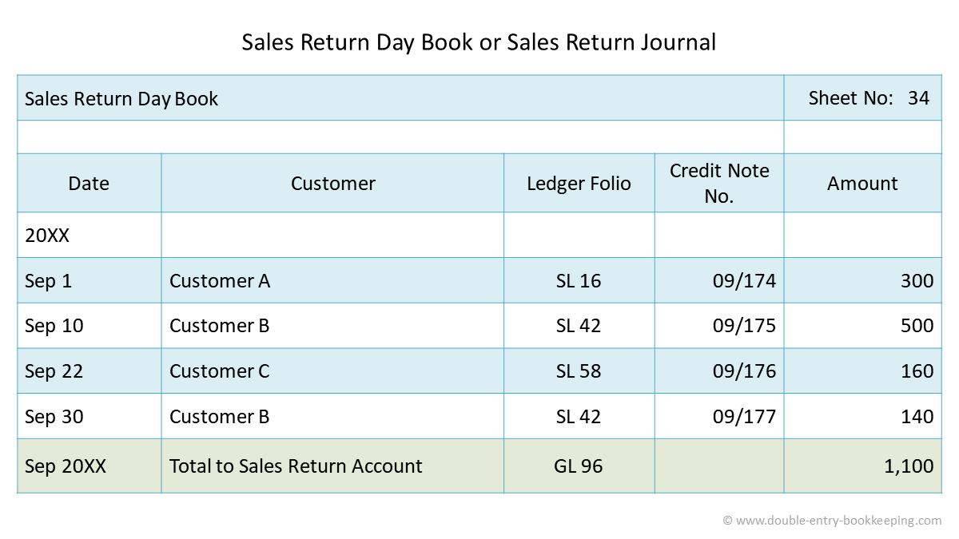The image size is (959, 539).
Task: Click the Credit Note No. header
Action: point(719,183)
